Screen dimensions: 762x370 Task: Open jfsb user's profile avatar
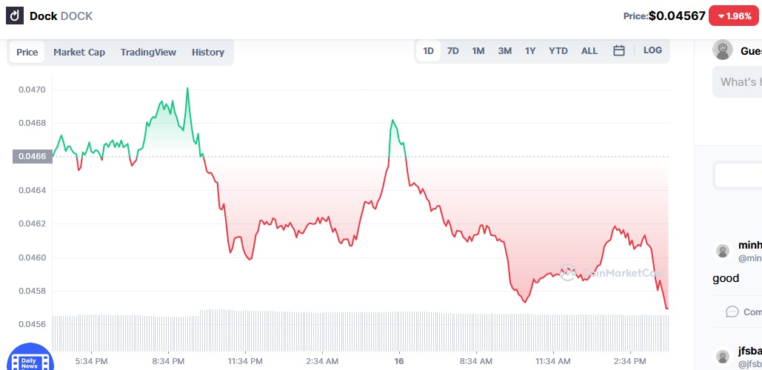coord(723,357)
